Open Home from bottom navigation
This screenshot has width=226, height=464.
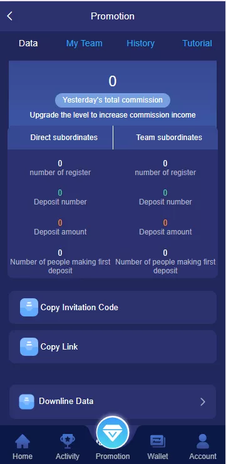(x=23, y=442)
